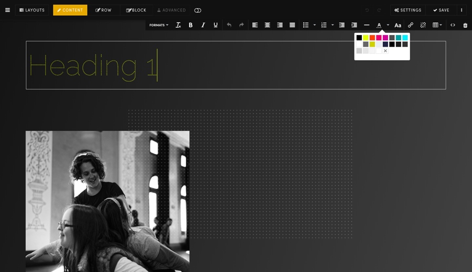
Task: Toggle the preview switch next to Advanced
Action: 198,10
